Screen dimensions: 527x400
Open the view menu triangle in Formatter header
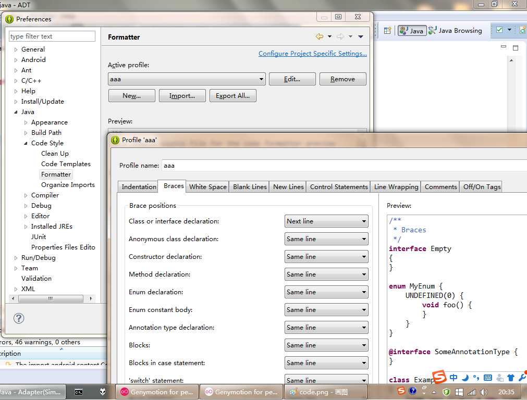361,36
